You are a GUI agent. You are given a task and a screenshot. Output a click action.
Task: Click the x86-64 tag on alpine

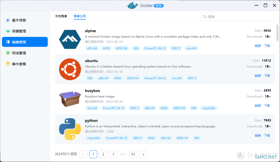coord(92,48)
